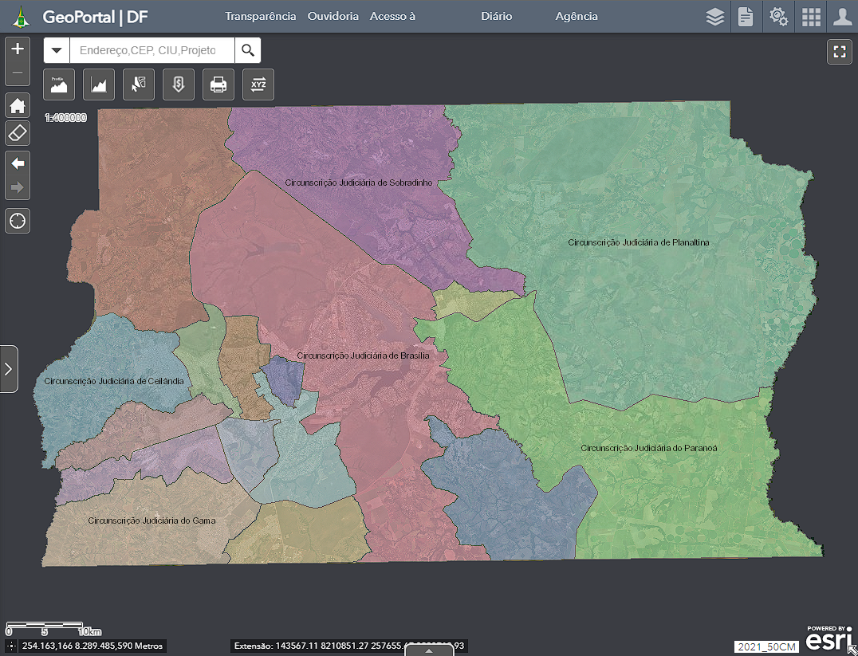Activate the select-features cursor tool
The height and width of the screenshot is (656, 858).
[139, 84]
